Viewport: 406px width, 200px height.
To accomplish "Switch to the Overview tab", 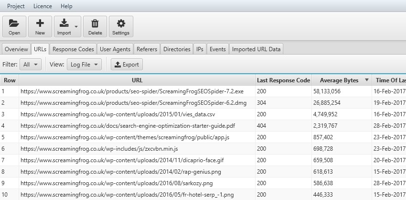I will (16, 49).
